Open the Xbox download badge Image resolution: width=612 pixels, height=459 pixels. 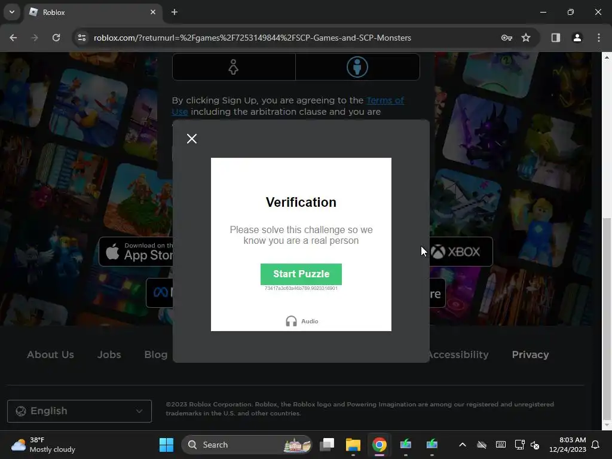coord(461,252)
